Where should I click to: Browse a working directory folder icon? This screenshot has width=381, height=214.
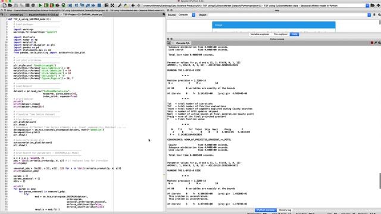coord(373,5)
